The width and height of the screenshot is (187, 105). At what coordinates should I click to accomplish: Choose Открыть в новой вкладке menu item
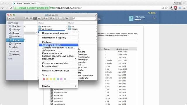58,33
